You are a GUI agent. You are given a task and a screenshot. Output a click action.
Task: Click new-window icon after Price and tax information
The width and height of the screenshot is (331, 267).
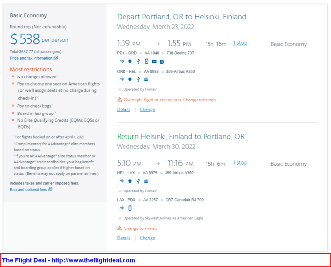56,58
